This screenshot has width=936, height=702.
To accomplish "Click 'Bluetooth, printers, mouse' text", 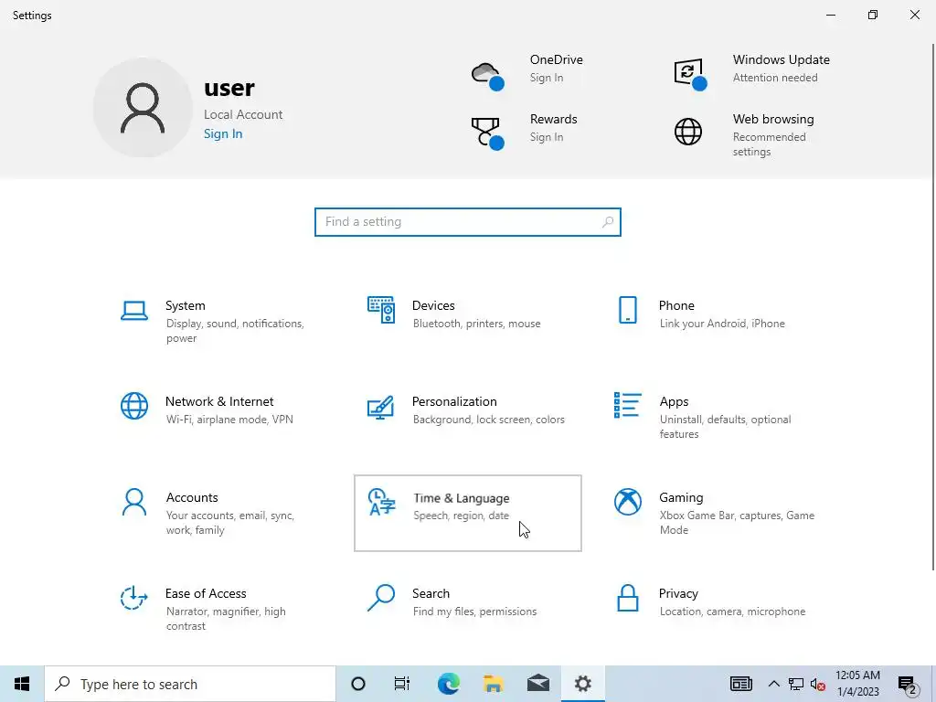I will [x=476, y=324].
